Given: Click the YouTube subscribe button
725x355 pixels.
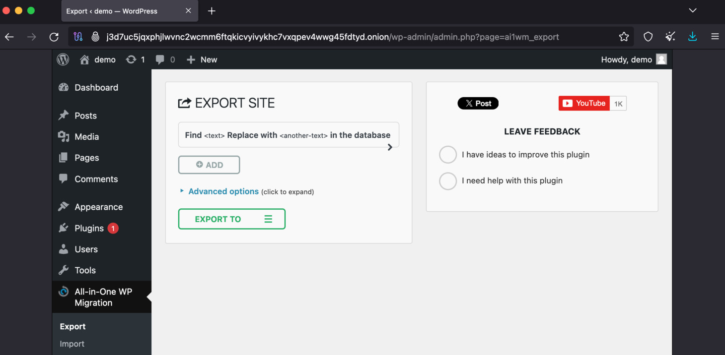Looking at the screenshot, I should [x=584, y=103].
